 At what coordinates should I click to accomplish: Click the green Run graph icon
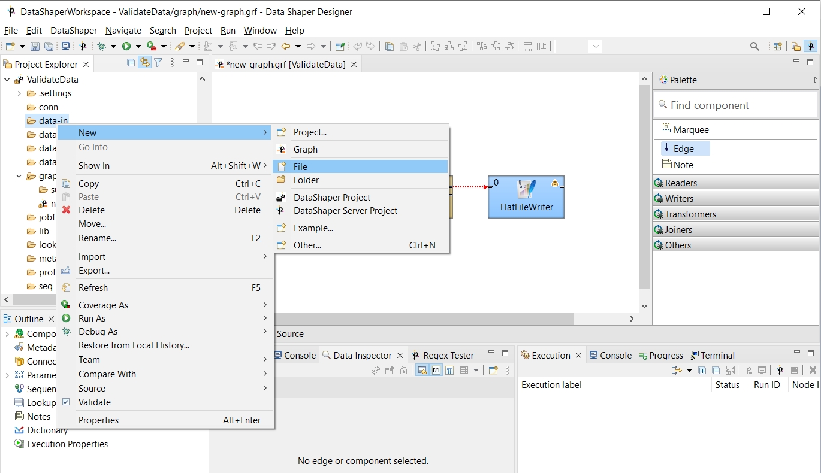126,46
